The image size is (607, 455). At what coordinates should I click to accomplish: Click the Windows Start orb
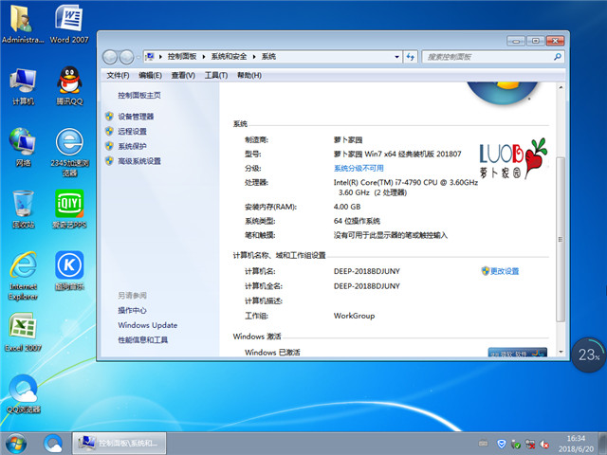16,444
